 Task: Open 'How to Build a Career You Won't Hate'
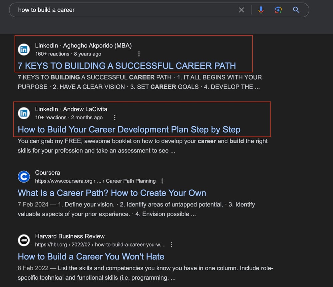[x=91, y=257]
